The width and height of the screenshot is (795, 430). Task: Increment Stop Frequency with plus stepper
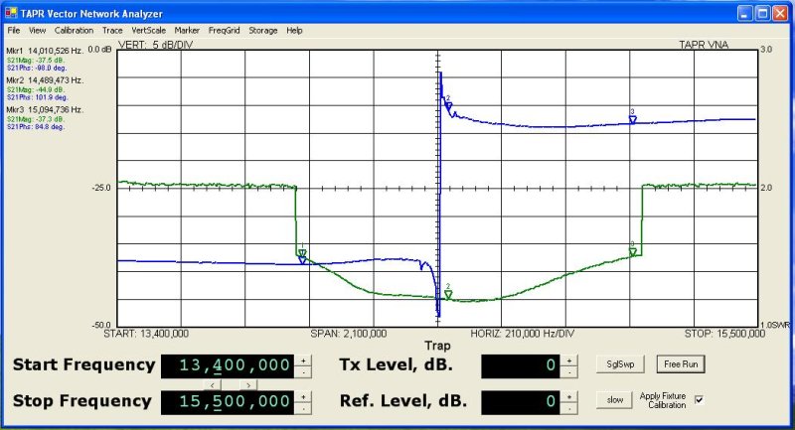[x=303, y=396]
